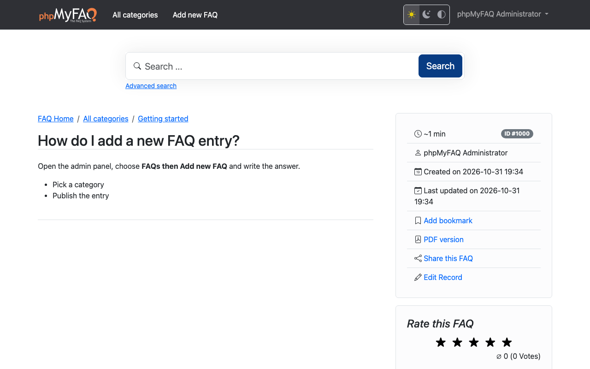Go to FAQ Home breadcrumb
The image size is (590, 369).
tap(56, 119)
